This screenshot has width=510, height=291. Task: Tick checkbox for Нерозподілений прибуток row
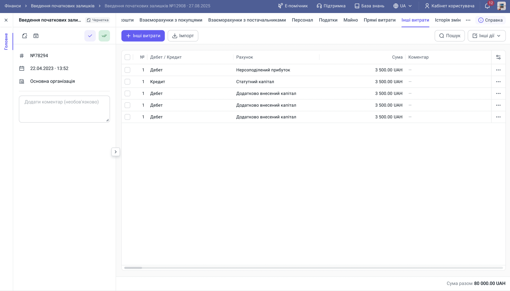[x=127, y=70]
